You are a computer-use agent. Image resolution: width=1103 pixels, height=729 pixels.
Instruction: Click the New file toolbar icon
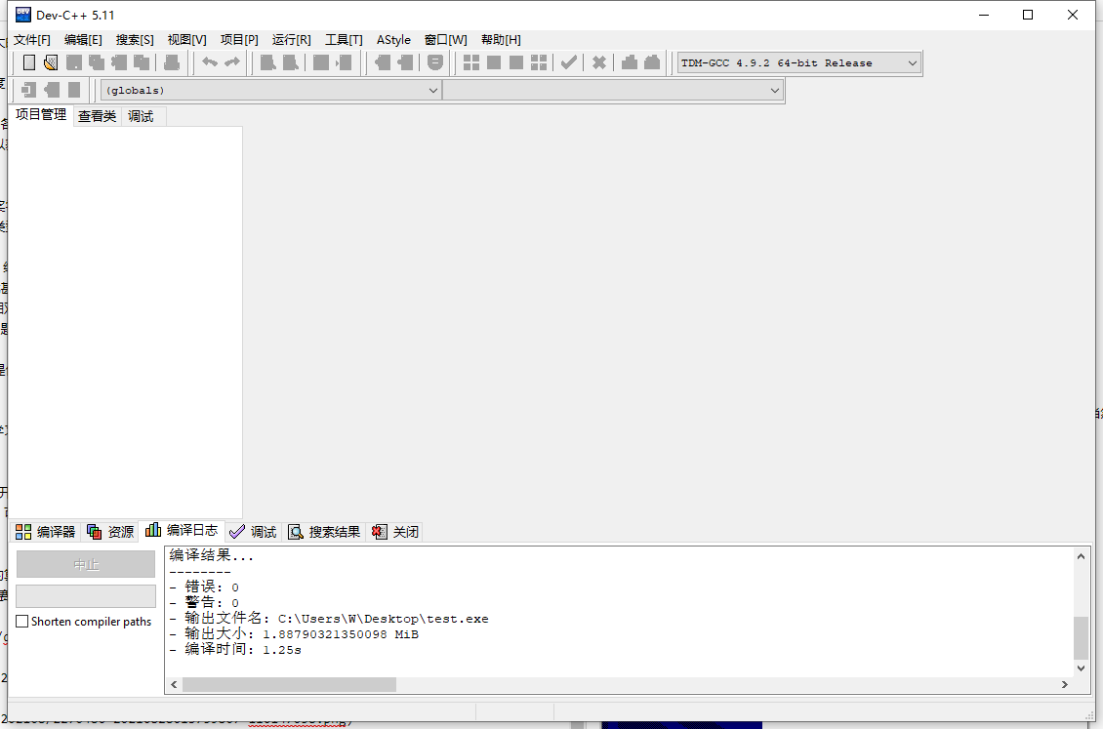coord(29,62)
